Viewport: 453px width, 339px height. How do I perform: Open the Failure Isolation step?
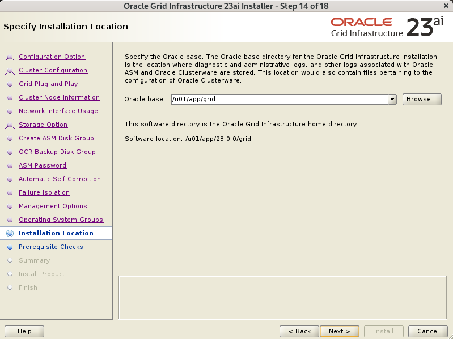[44, 192]
